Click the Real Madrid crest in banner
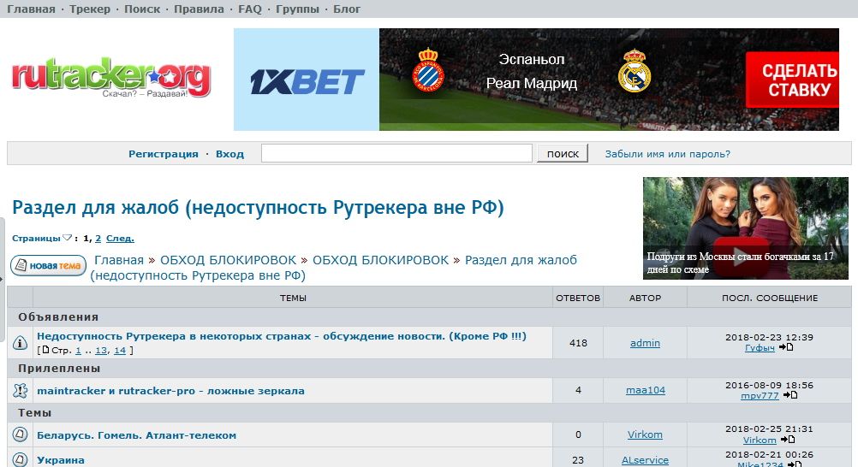Viewport: 858px width, 467px height. pyautogui.click(x=635, y=71)
